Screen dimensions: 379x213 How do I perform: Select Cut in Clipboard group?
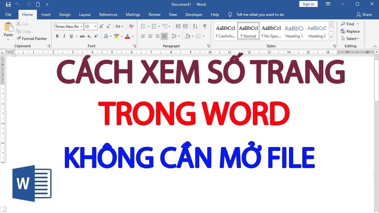tap(22, 24)
